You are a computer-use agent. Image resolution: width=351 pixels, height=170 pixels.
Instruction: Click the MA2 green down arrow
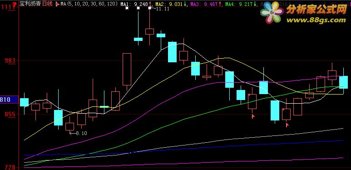click(185, 4)
